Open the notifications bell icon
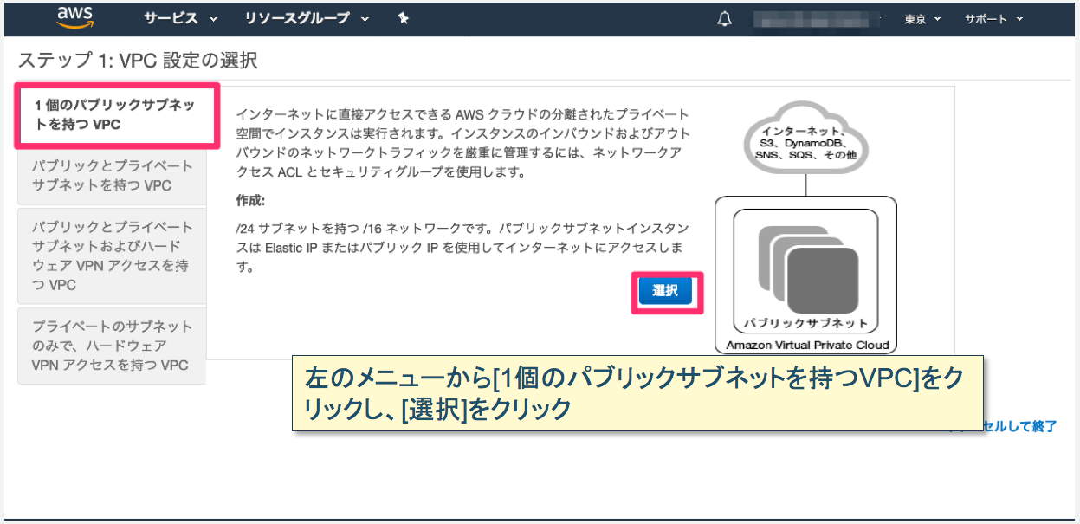The width and height of the screenshot is (1080, 524). tap(725, 18)
